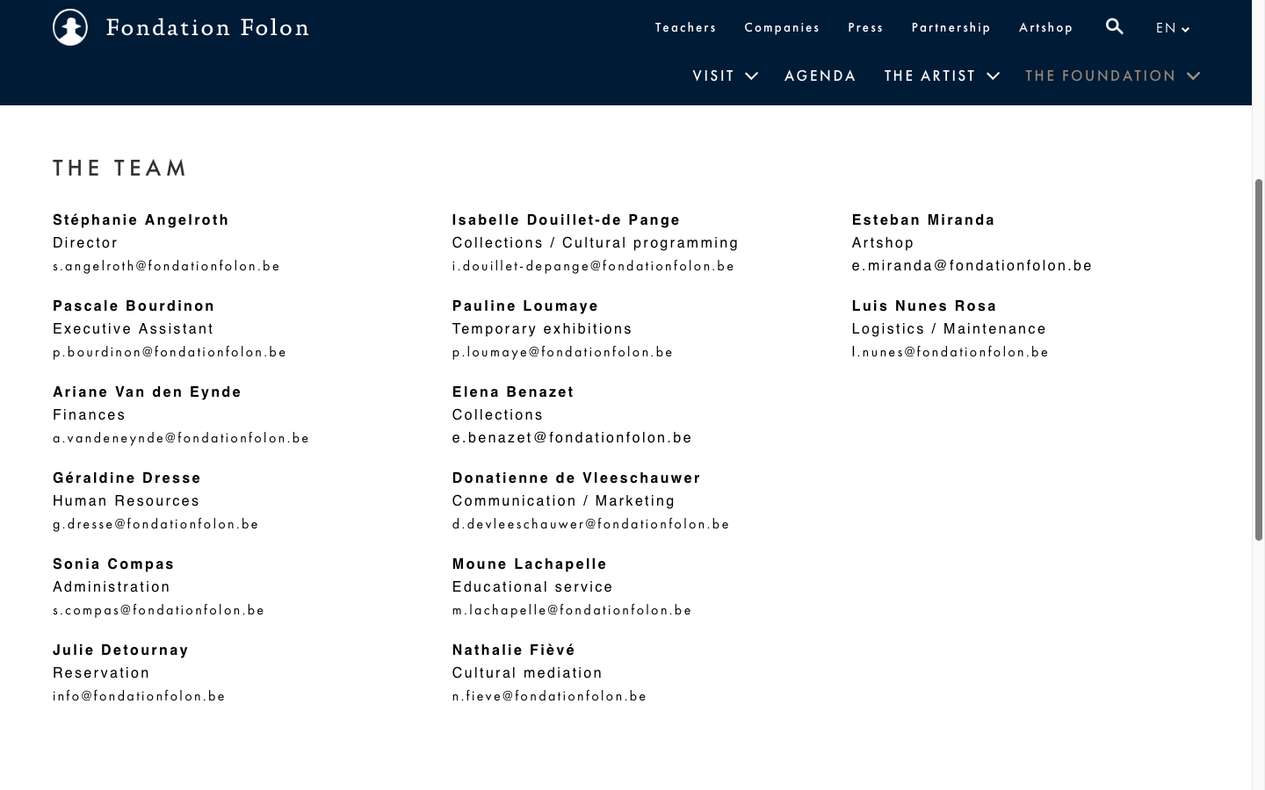Expand the Visit menu chevron
The height and width of the screenshot is (790, 1265).
tap(751, 76)
